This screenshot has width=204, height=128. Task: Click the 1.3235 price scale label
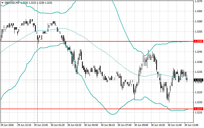point(199,72)
